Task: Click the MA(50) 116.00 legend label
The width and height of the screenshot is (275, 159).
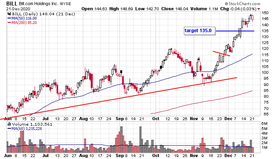Action: click(x=24, y=18)
